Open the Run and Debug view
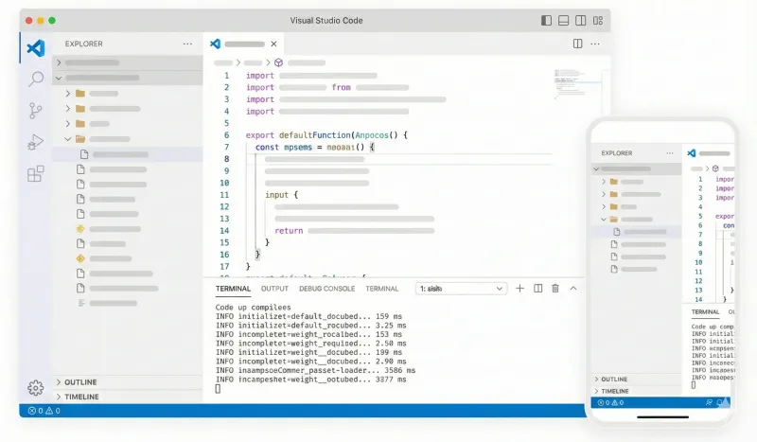This screenshot has height=442, width=757. [35, 142]
